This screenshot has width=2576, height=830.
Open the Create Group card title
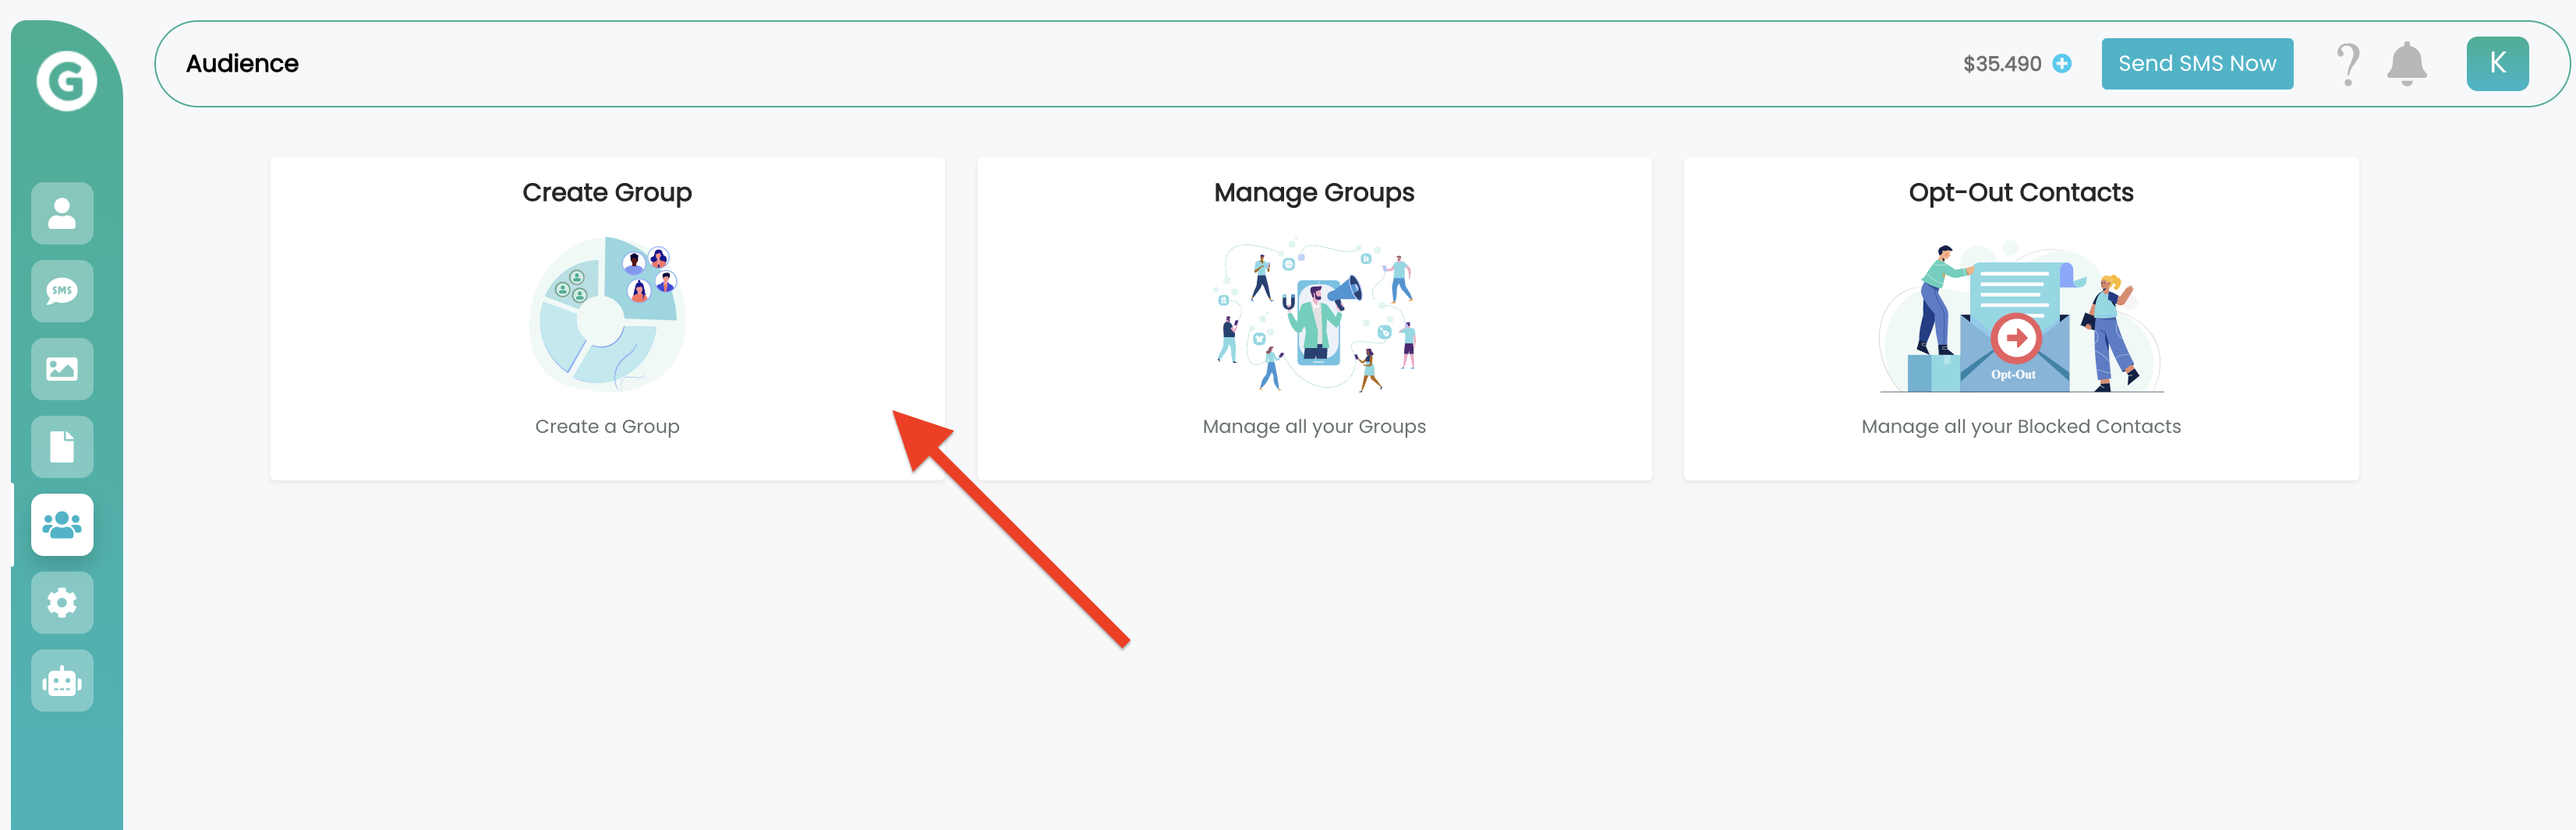[607, 192]
